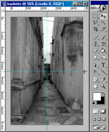Select the Zoom magnifier tool

pyautogui.click(x=103, y=86)
